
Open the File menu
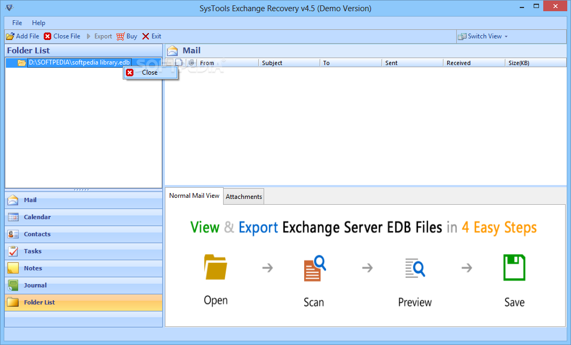pos(17,22)
